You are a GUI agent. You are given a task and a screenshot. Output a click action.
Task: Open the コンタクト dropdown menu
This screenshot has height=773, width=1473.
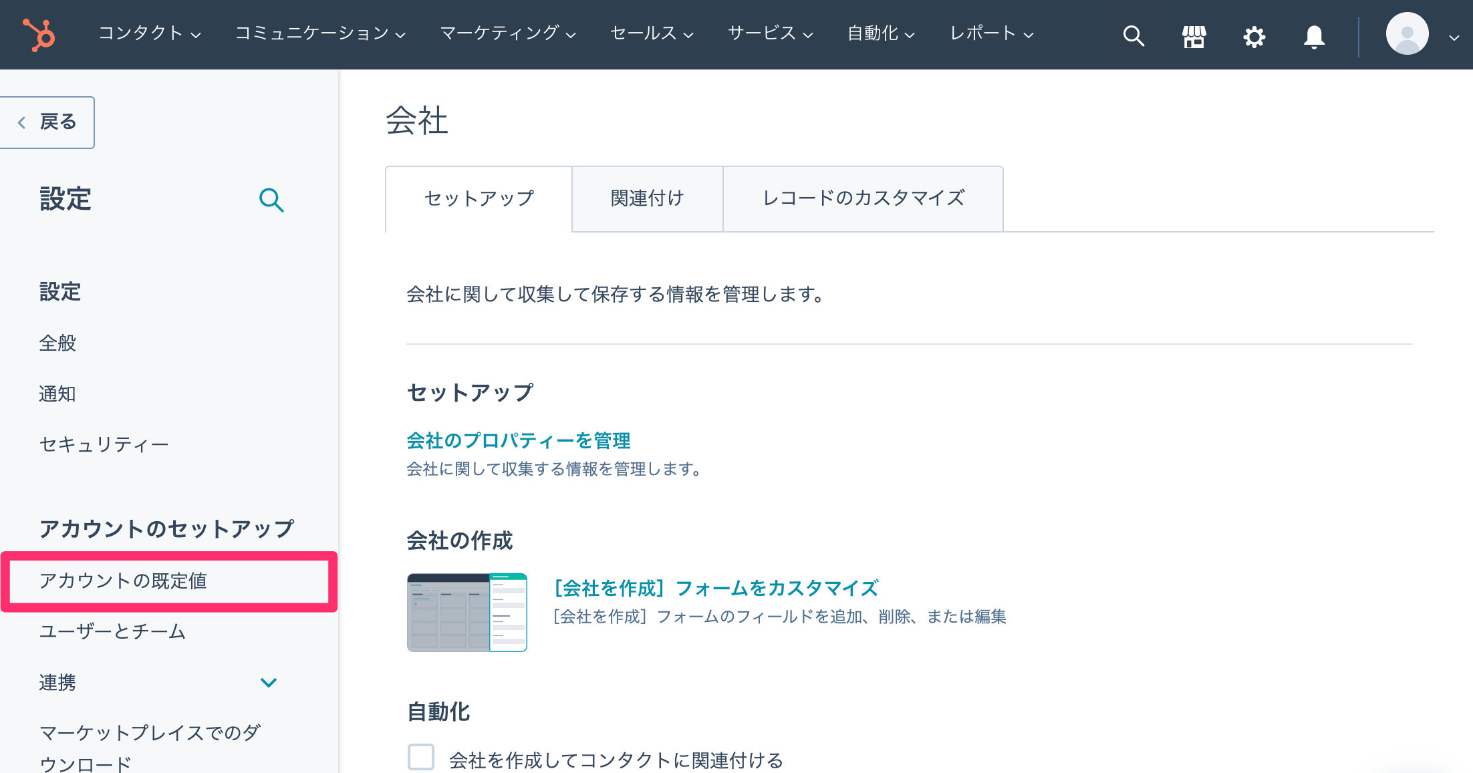pyautogui.click(x=150, y=33)
